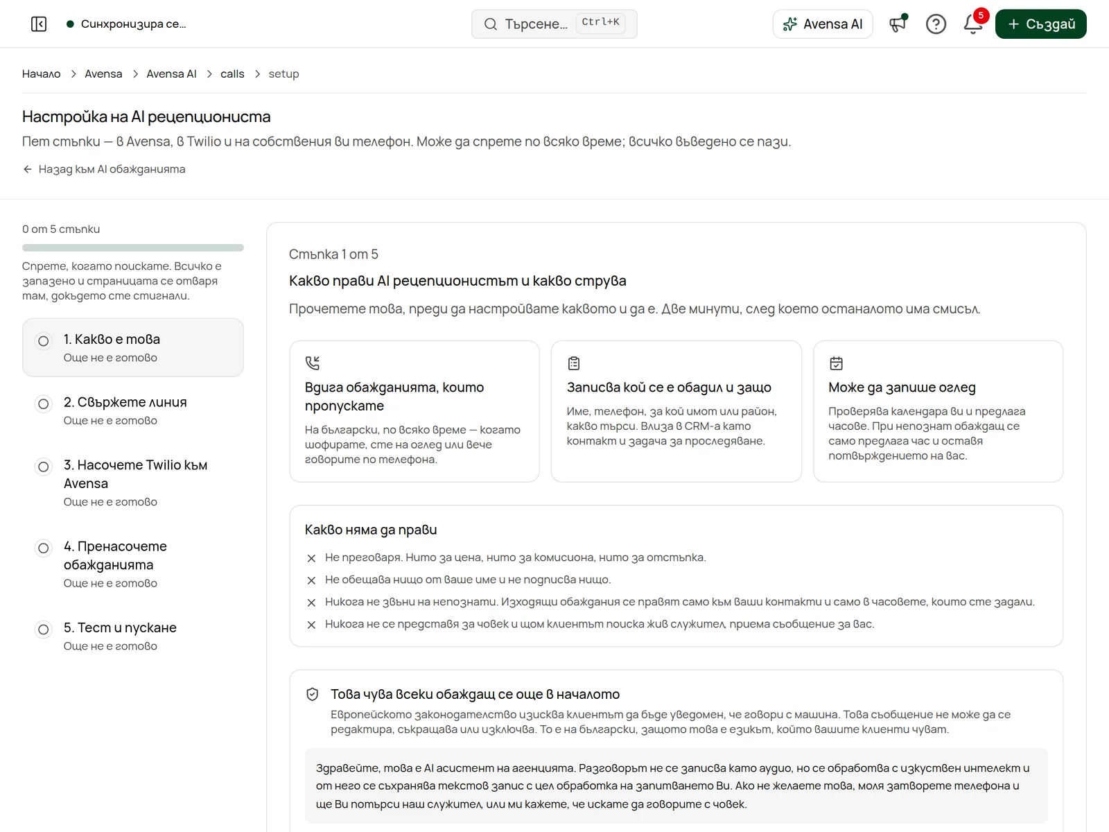The height and width of the screenshot is (832, 1109).
Task: Click the '0 от 5 стъпки' progress bar
Action: pos(133,248)
